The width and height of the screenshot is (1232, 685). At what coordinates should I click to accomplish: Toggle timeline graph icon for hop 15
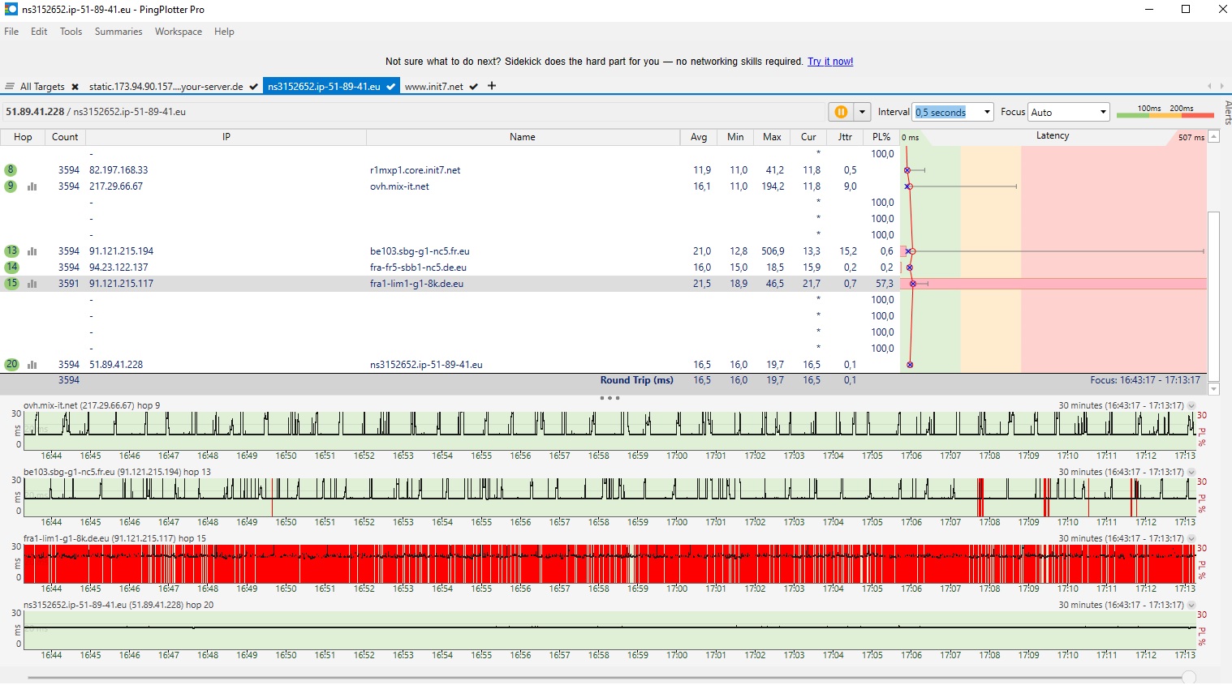[x=32, y=284]
